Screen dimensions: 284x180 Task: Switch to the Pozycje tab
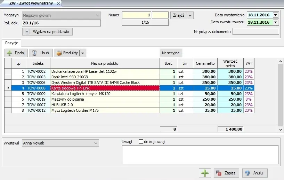[x=11, y=43]
